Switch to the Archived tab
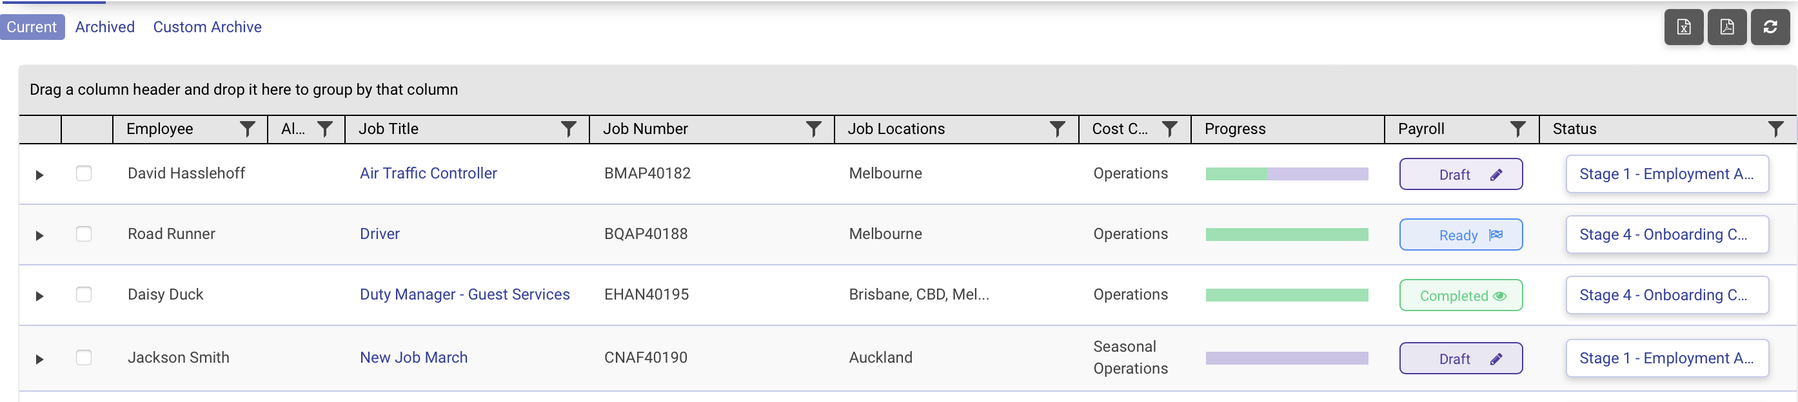 104,27
